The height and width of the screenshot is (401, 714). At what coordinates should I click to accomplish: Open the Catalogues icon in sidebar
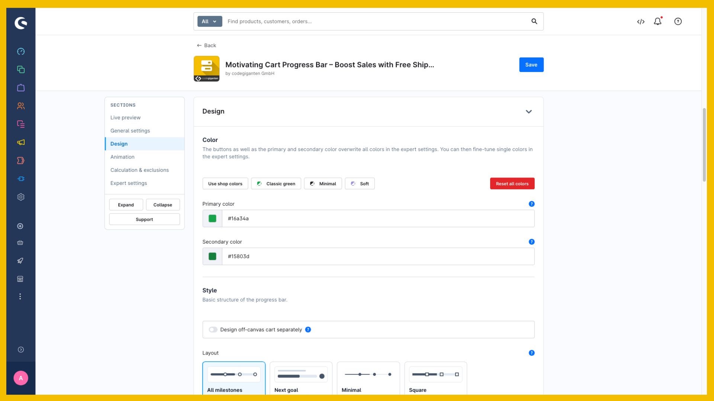pos(21,69)
